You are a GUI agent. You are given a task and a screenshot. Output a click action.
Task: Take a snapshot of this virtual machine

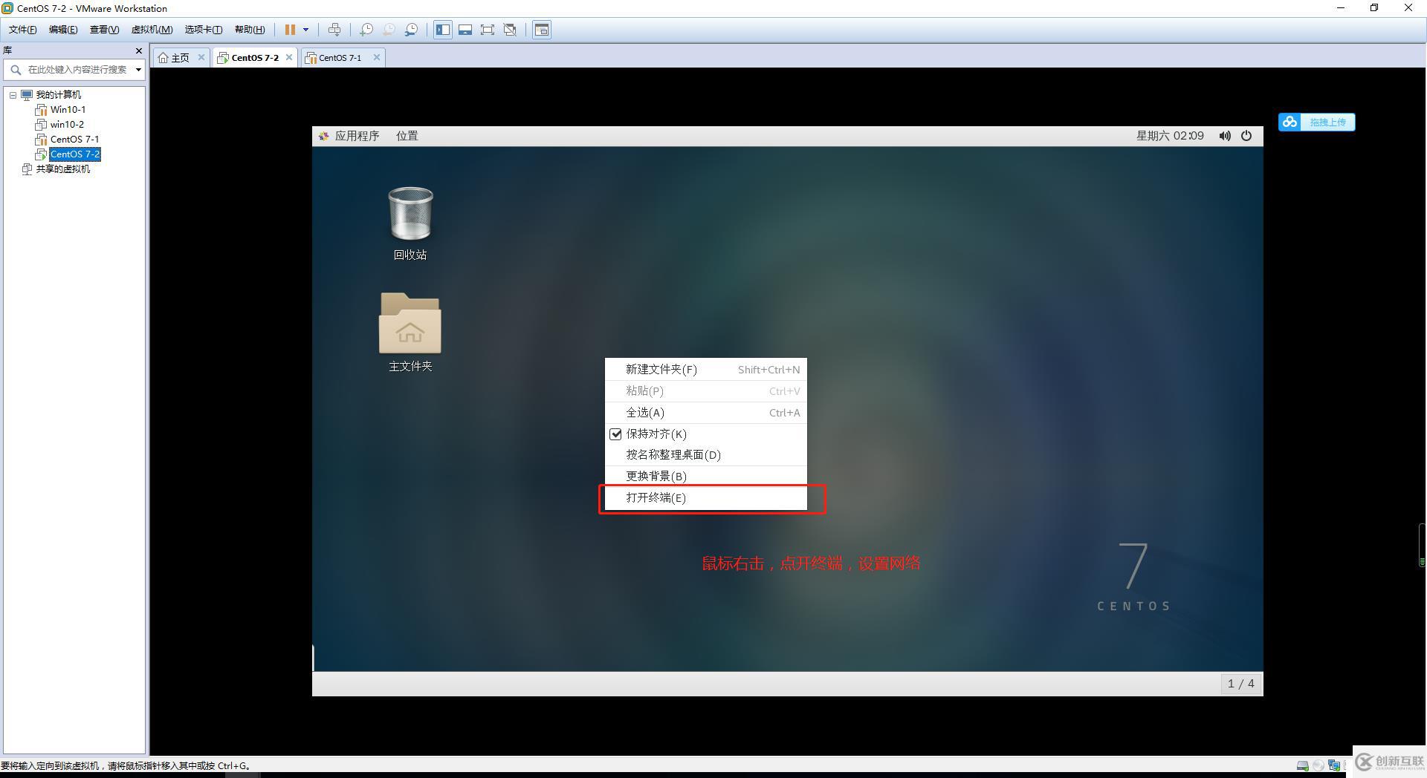point(366,30)
